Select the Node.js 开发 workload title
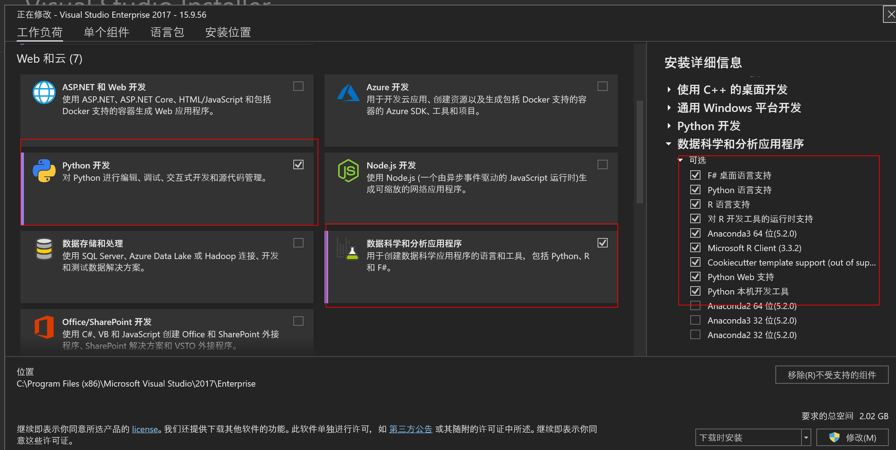 point(391,165)
